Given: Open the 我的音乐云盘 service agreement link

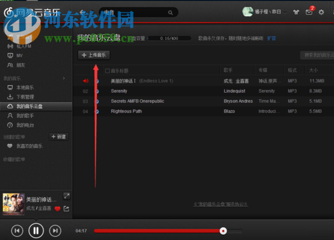Looking at the screenshot, I should tap(220, 204).
